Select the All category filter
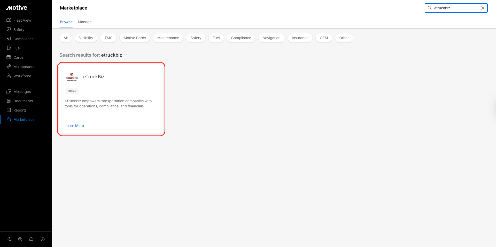The height and width of the screenshot is (247, 496). pyautogui.click(x=66, y=38)
